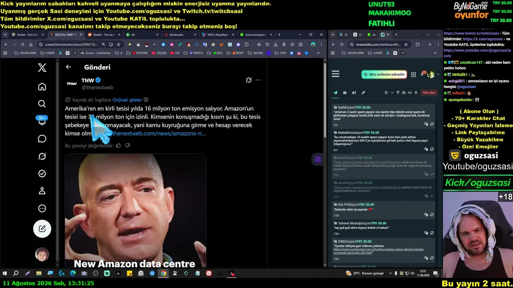Click 'Orijinali göster' translation link
Image resolution: width=513 pixels, height=288 pixels.
pos(127,100)
